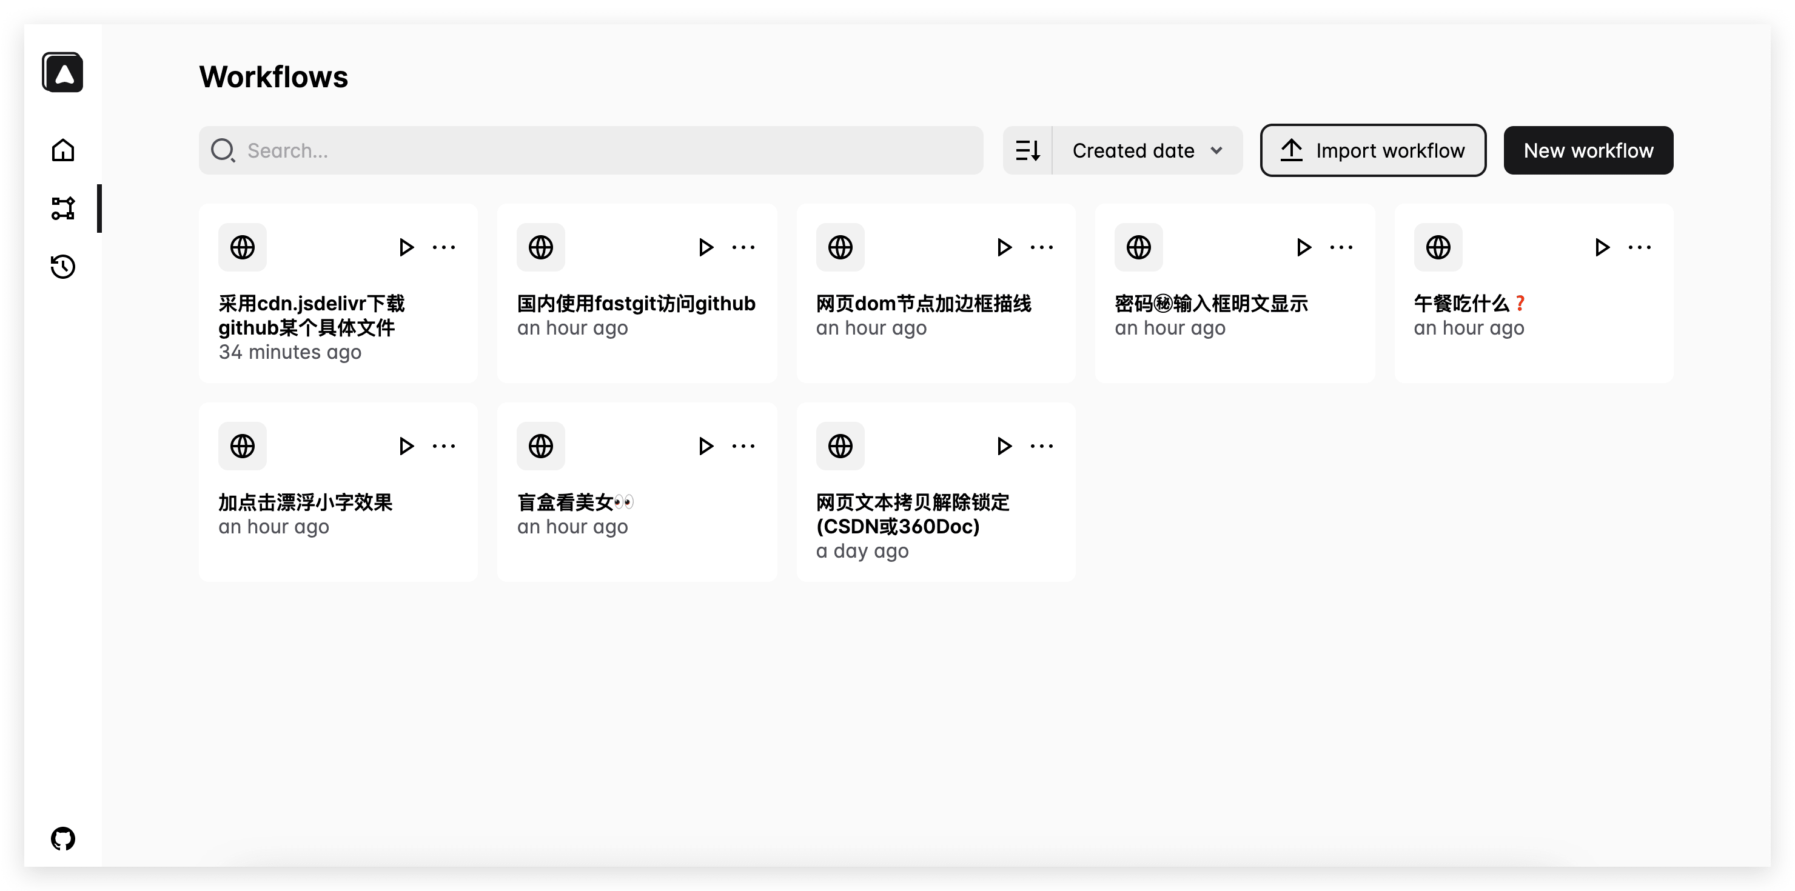
Task: Run the 采用cdn.jsdelivr下载github某个具体文件 workflow
Action: tap(406, 247)
